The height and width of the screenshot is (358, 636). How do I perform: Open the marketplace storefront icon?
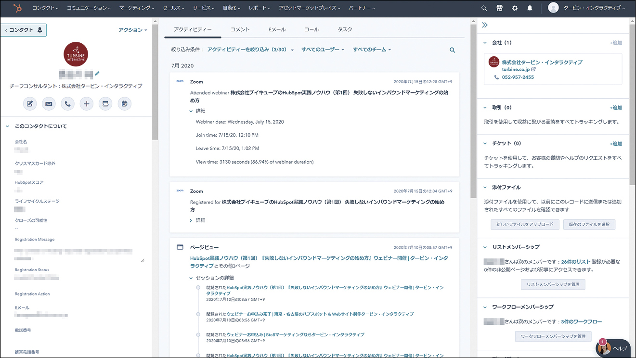tap(499, 8)
